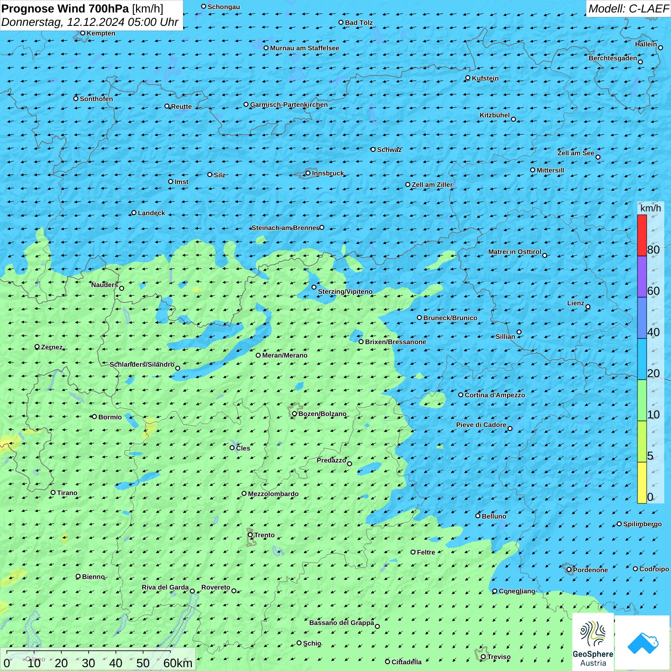671x671 pixels.
Task: Click the blue cloud logo icon
Action: (x=643, y=643)
